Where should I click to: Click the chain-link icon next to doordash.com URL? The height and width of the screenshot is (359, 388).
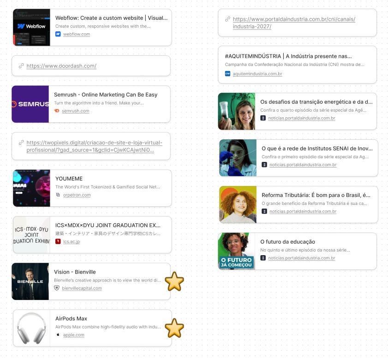[21, 66]
